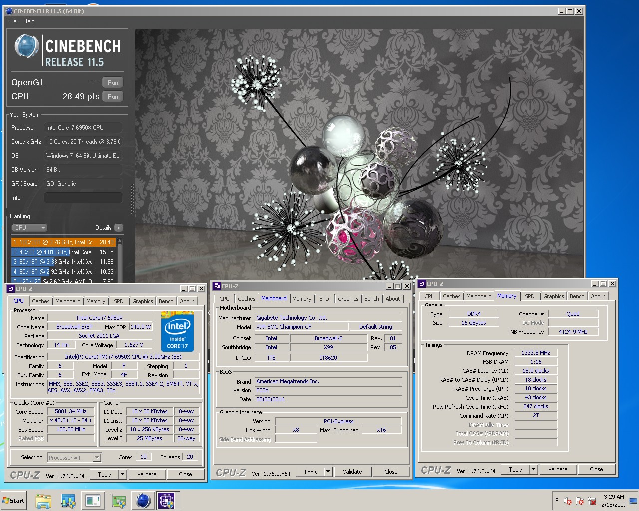Click Close button in CPU-Z Memory window
This screenshot has height=511, width=639.
click(596, 469)
